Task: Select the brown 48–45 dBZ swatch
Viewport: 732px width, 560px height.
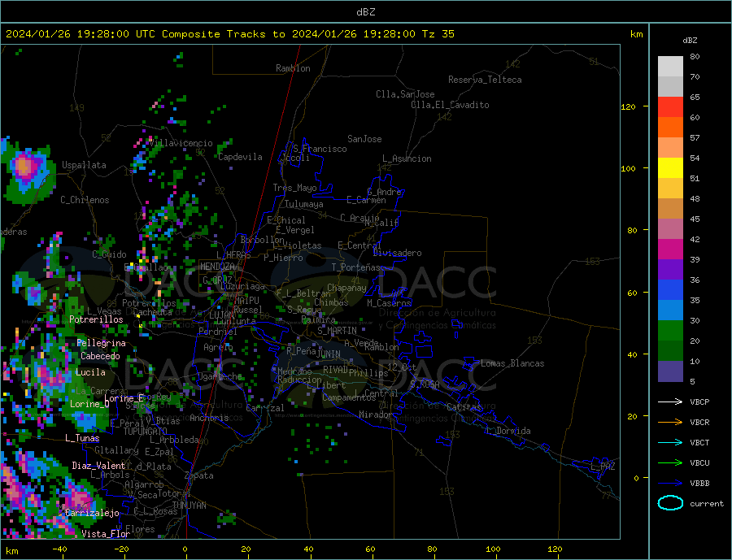Action: pyautogui.click(x=670, y=209)
